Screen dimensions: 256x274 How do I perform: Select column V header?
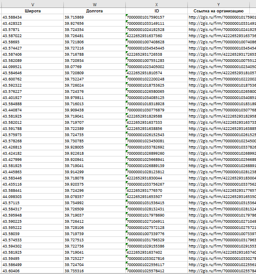[33, 5]
